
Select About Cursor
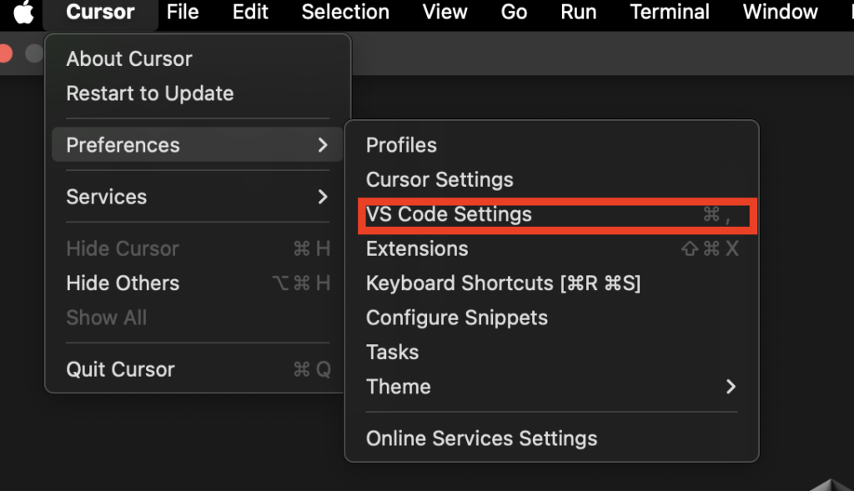[129, 59]
